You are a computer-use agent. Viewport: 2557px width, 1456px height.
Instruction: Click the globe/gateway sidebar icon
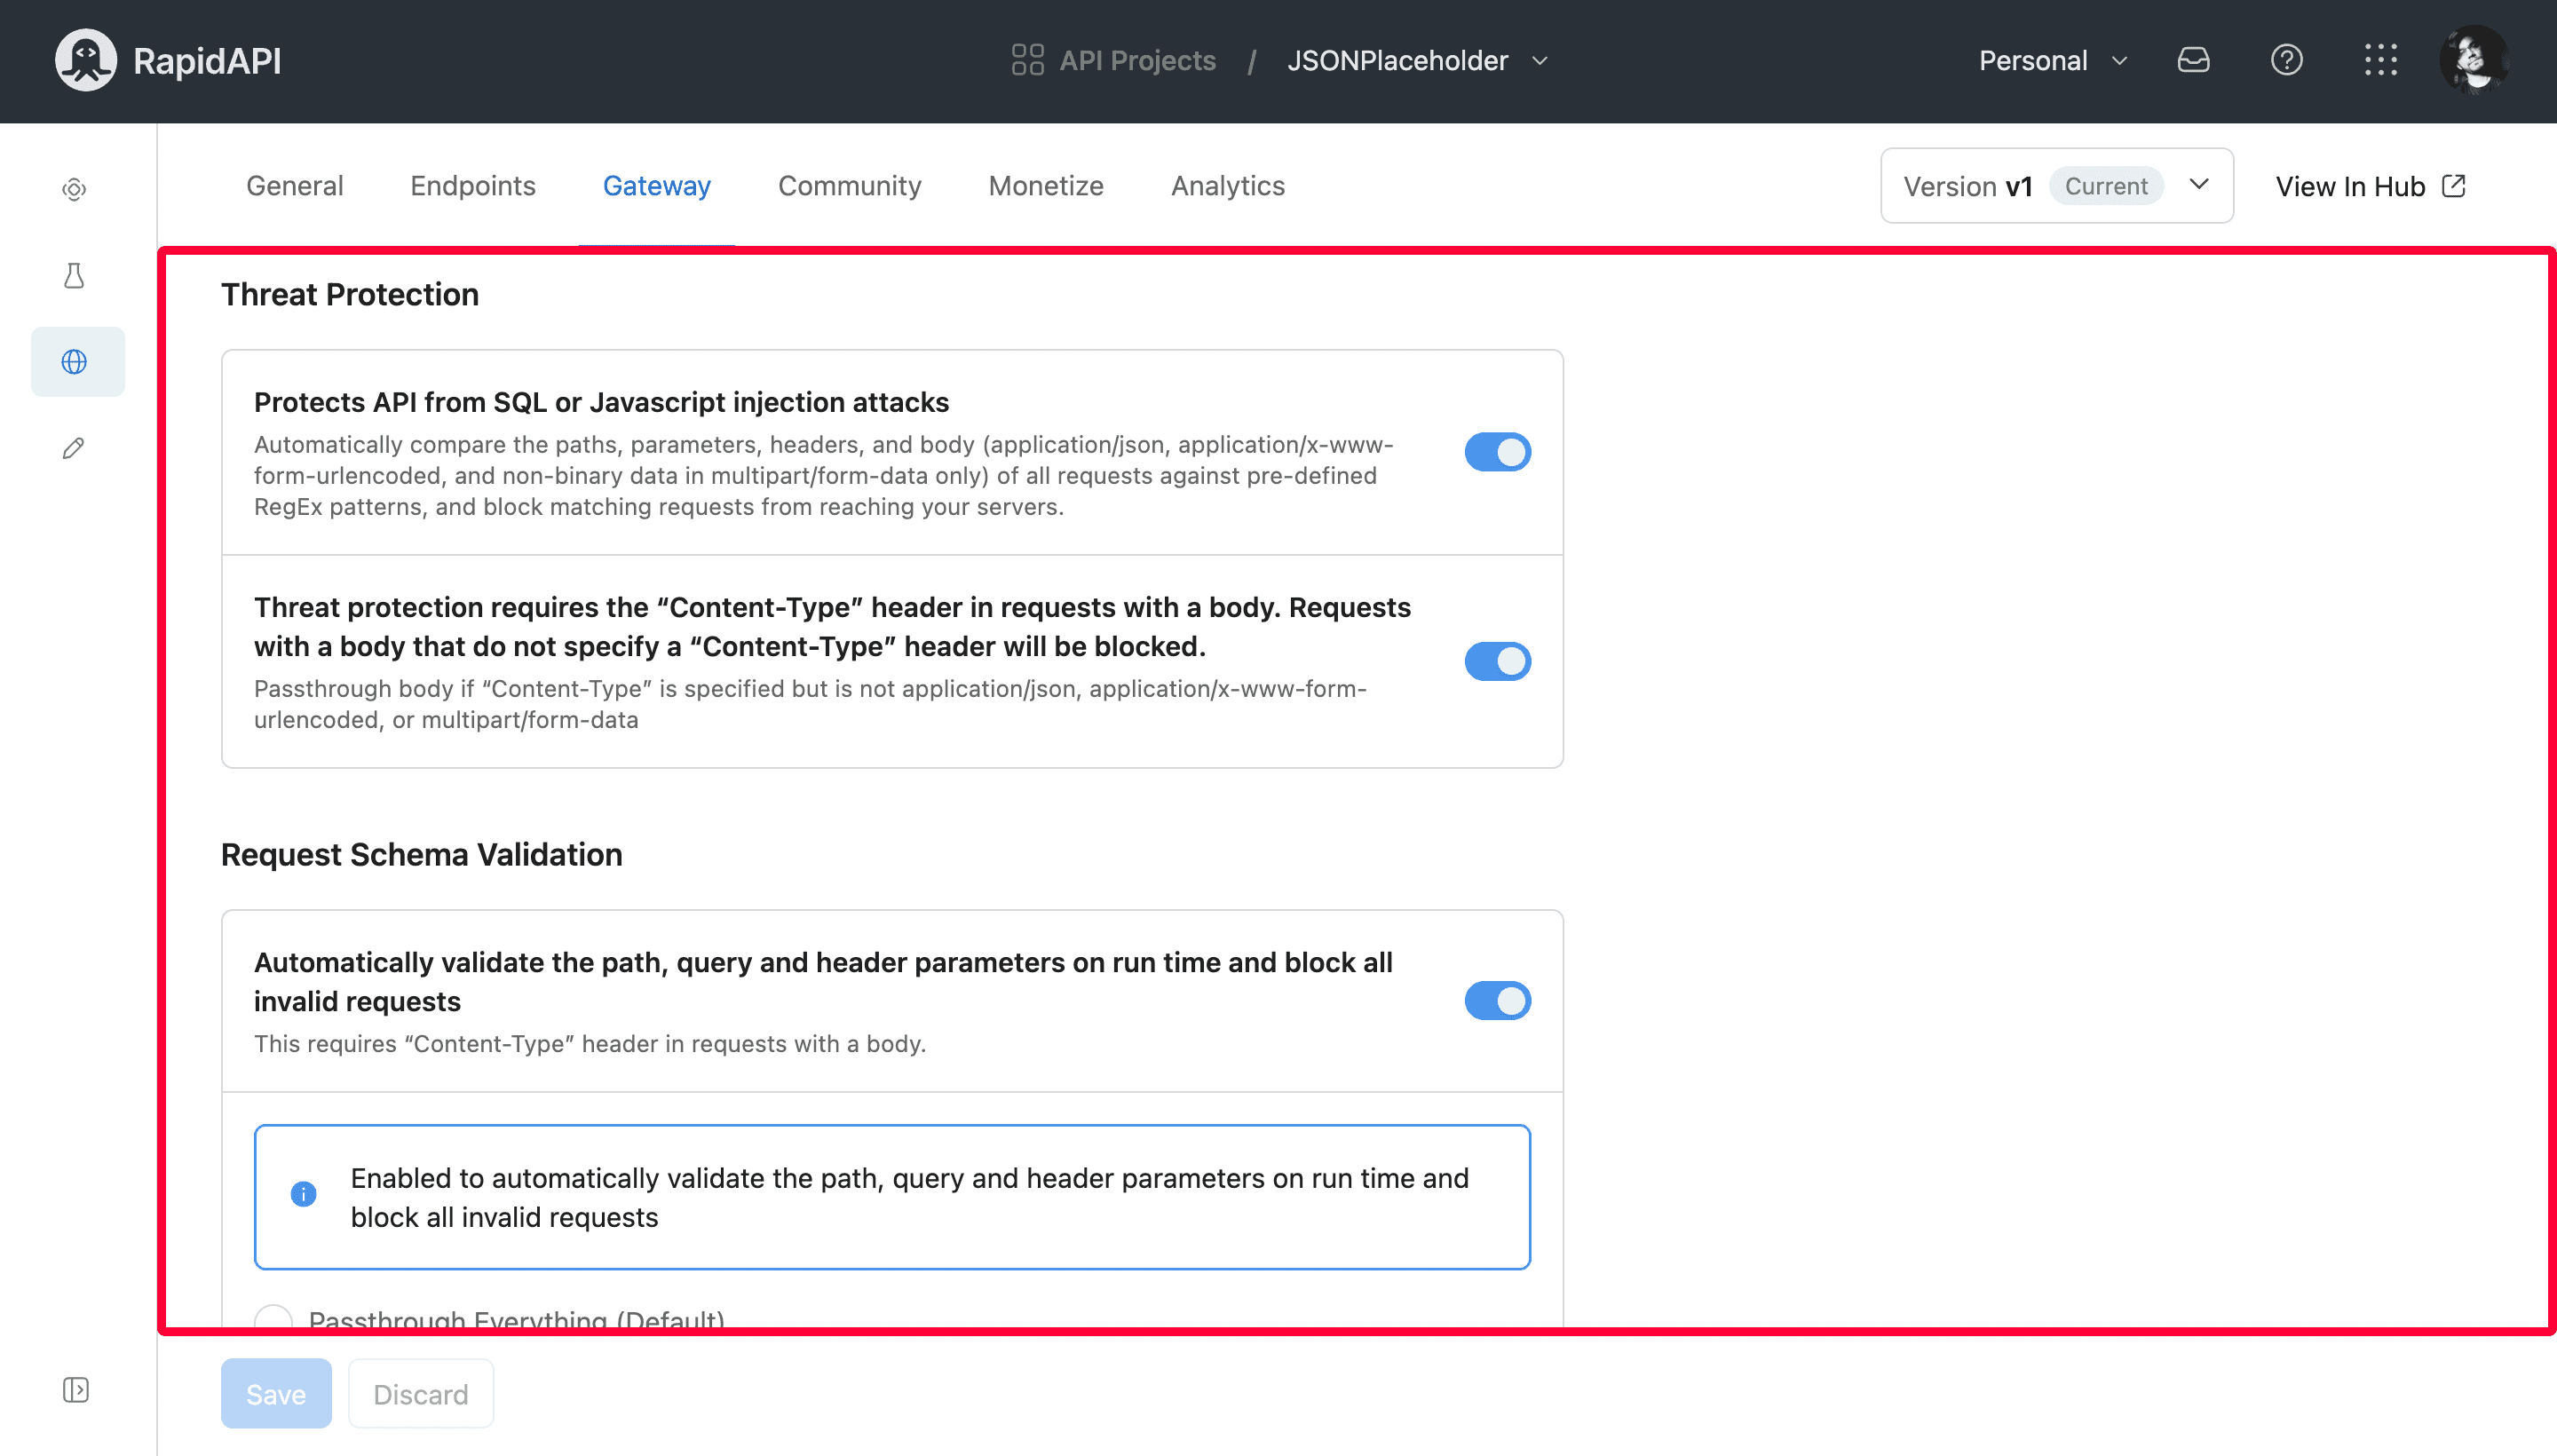[x=75, y=362]
